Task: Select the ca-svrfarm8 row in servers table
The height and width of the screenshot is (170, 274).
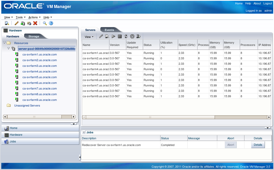Action: click(x=177, y=91)
